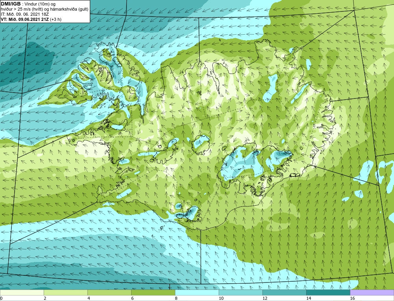Click the legend value label 16

click(x=352, y=298)
